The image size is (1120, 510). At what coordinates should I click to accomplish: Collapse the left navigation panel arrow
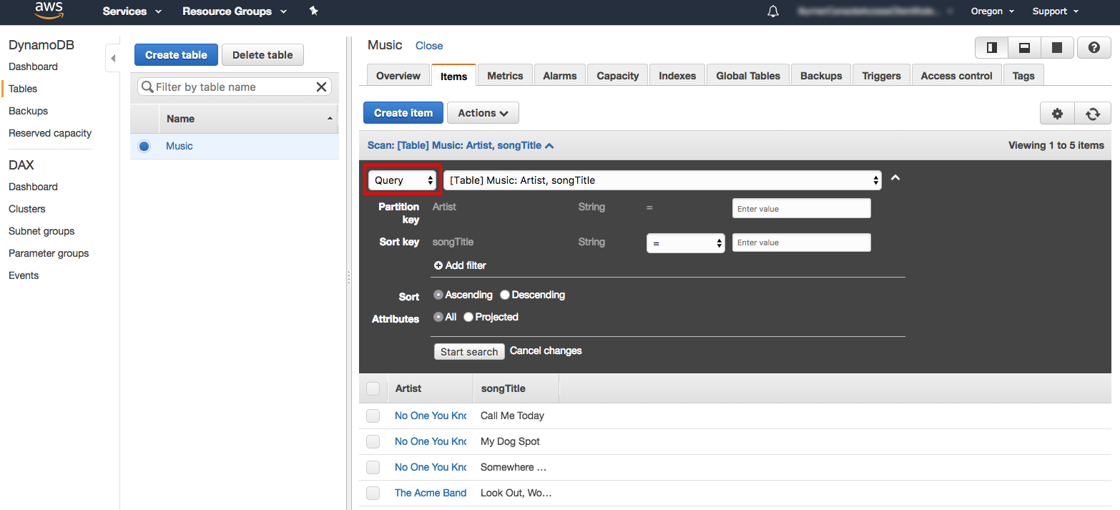coord(112,58)
